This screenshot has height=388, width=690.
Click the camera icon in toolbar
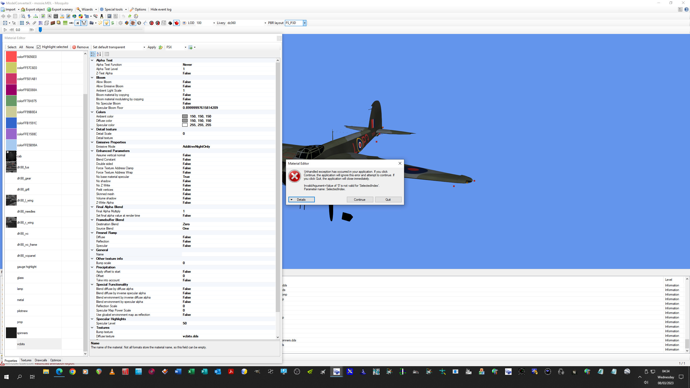pos(91,23)
